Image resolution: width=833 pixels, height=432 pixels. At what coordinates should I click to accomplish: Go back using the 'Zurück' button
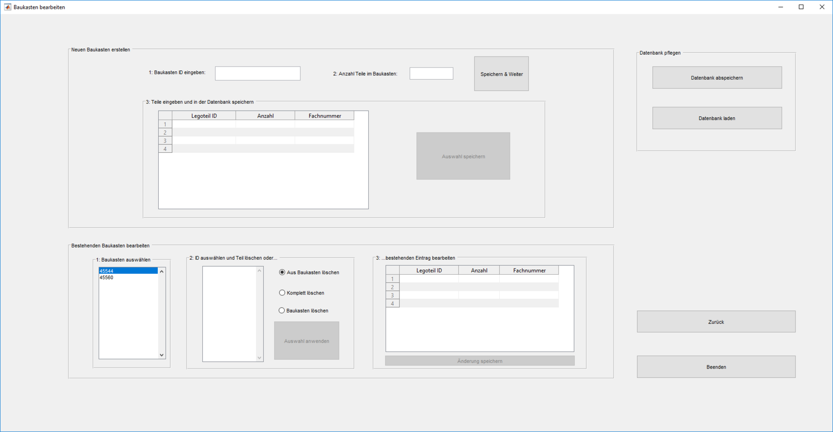715,322
